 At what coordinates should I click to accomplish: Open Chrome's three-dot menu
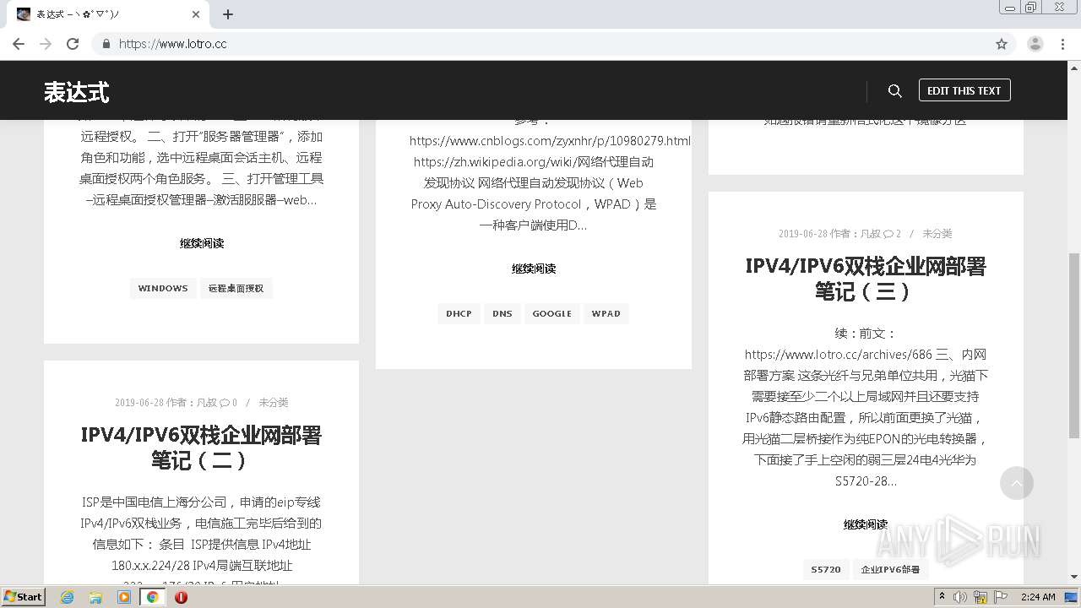(1063, 44)
